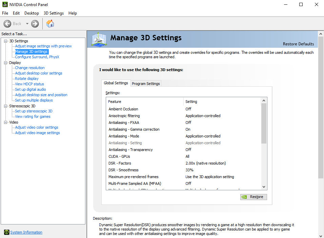Click the System Information icon
Screen dimensions: 324x238
tap(6, 232)
